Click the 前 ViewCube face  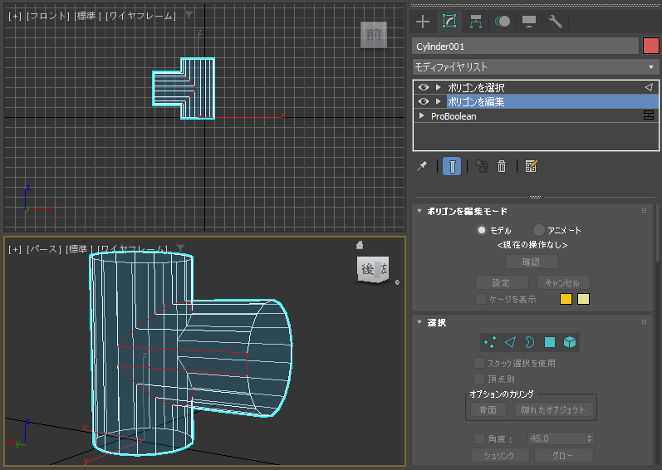click(373, 34)
